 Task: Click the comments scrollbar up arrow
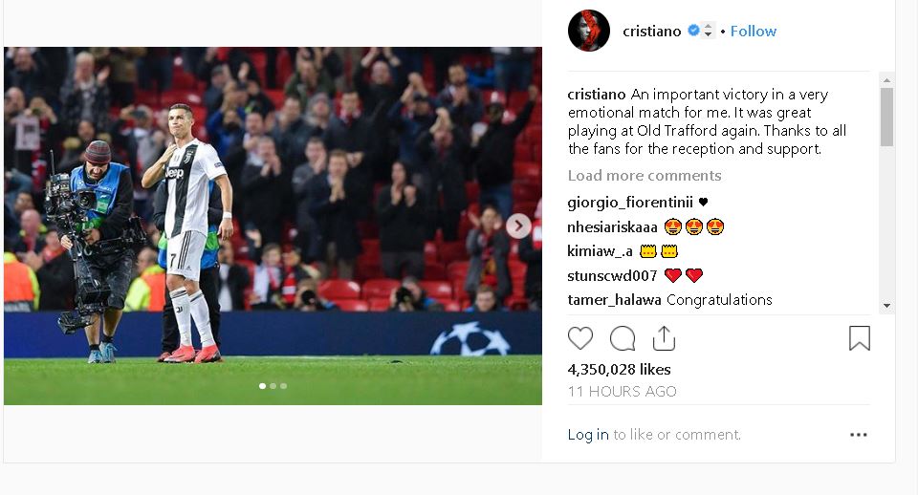(887, 80)
